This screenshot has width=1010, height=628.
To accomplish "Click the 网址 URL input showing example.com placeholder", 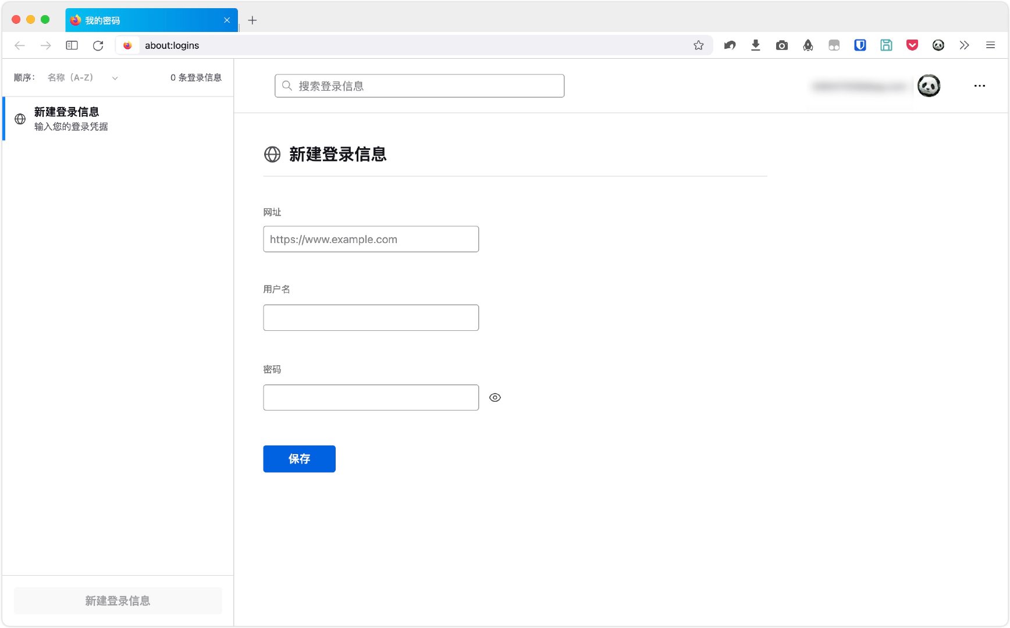I will 371,239.
